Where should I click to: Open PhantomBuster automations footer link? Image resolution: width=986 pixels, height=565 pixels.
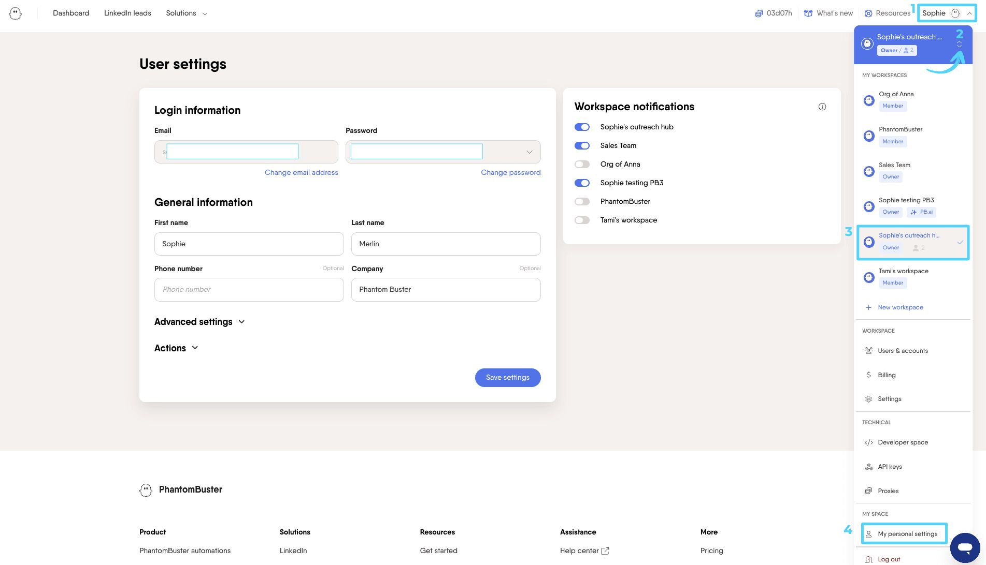point(185,551)
